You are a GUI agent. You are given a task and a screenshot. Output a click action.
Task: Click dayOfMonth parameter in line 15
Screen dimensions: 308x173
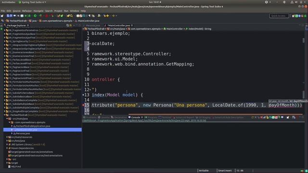(282, 105)
